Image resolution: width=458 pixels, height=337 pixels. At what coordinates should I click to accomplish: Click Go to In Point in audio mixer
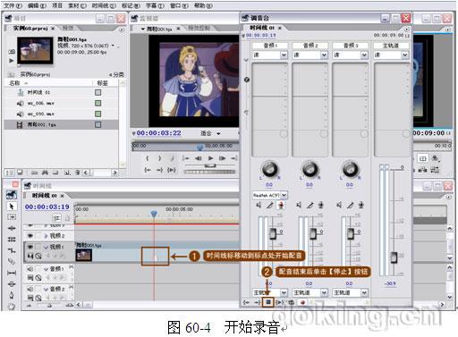(246, 302)
